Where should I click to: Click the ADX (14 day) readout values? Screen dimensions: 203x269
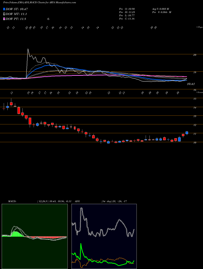[114, 201]
